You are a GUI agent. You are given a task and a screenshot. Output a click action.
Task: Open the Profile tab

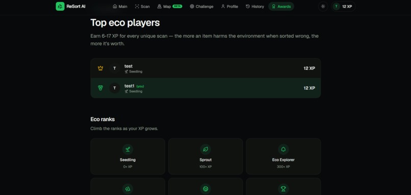tap(229, 6)
